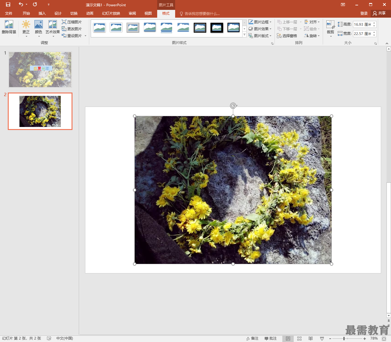This screenshot has height=342, width=391.
Task: Open size dialog launcher in 大小 group
Action: 375,44
